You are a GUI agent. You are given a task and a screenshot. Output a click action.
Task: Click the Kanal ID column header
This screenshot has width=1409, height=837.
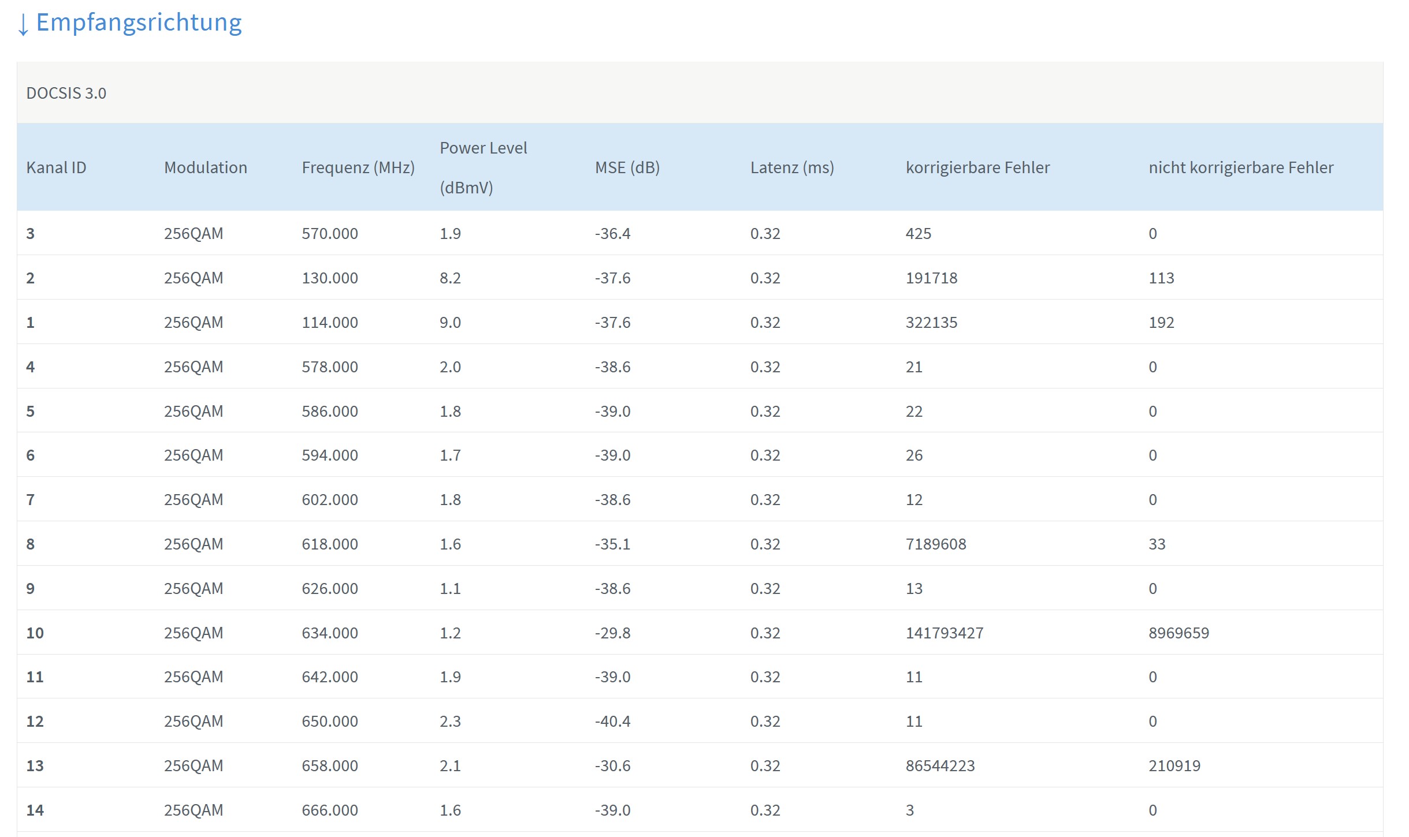(56, 167)
